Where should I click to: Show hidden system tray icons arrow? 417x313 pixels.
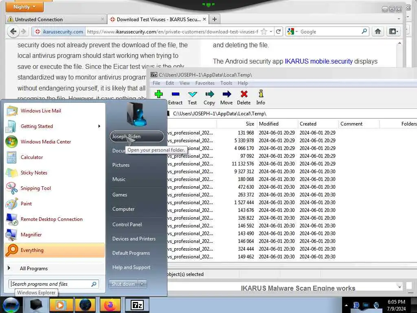click(x=346, y=305)
